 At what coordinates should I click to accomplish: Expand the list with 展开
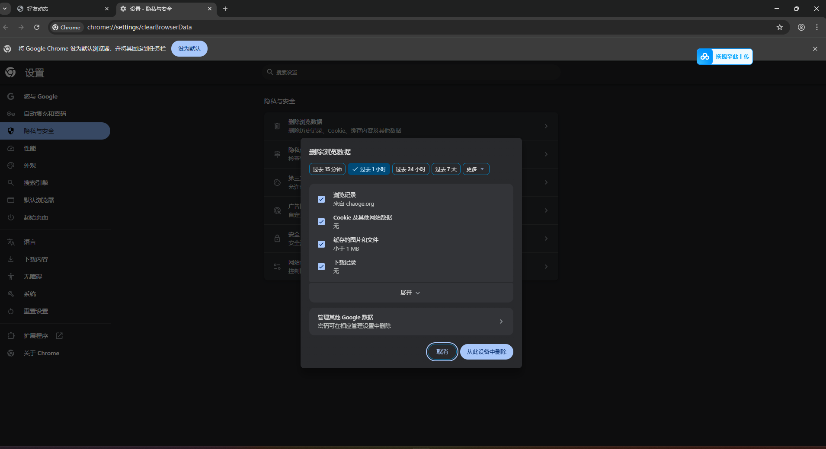click(x=410, y=293)
